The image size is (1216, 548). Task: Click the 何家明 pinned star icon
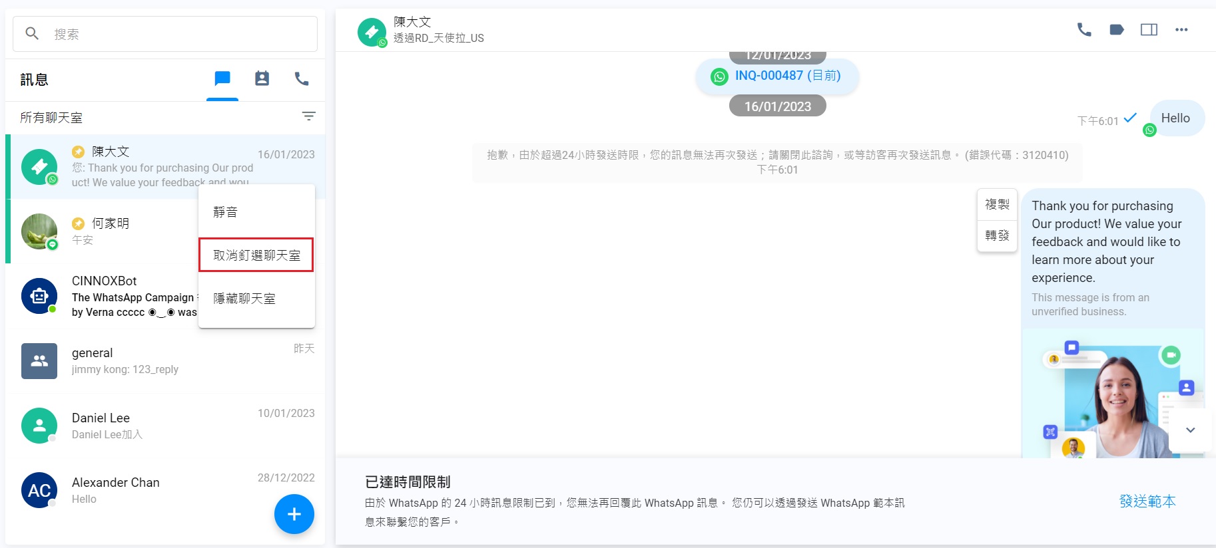[x=79, y=223]
